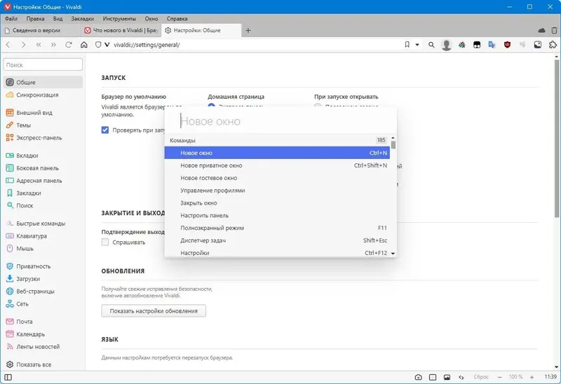Toggle images icon in status bar

pyautogui.click(x=447, y=377)
